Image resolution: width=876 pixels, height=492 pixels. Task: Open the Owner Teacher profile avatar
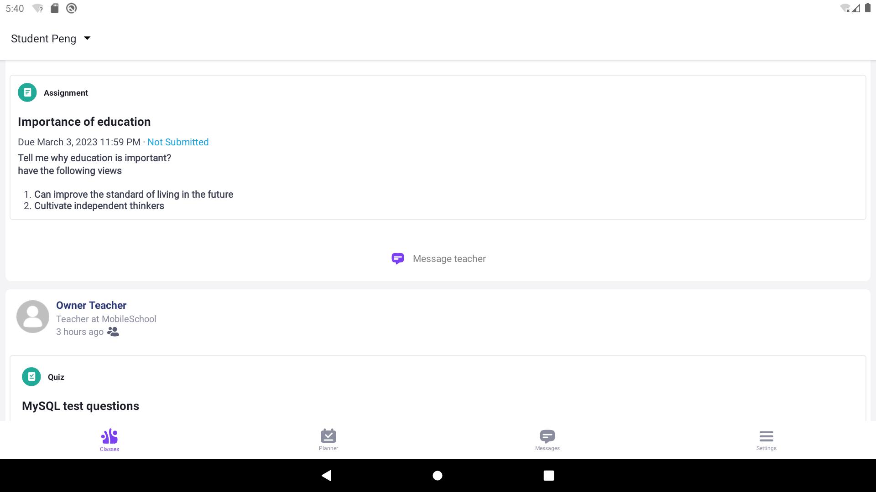(x=33, y=317)
